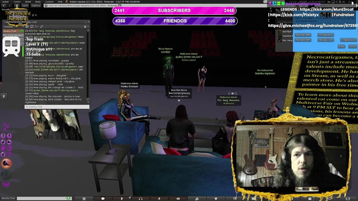Viewport: 358px width, 201px height.
Task: Select the Pixi Fang conversation entry
Action: coord(13,35)
